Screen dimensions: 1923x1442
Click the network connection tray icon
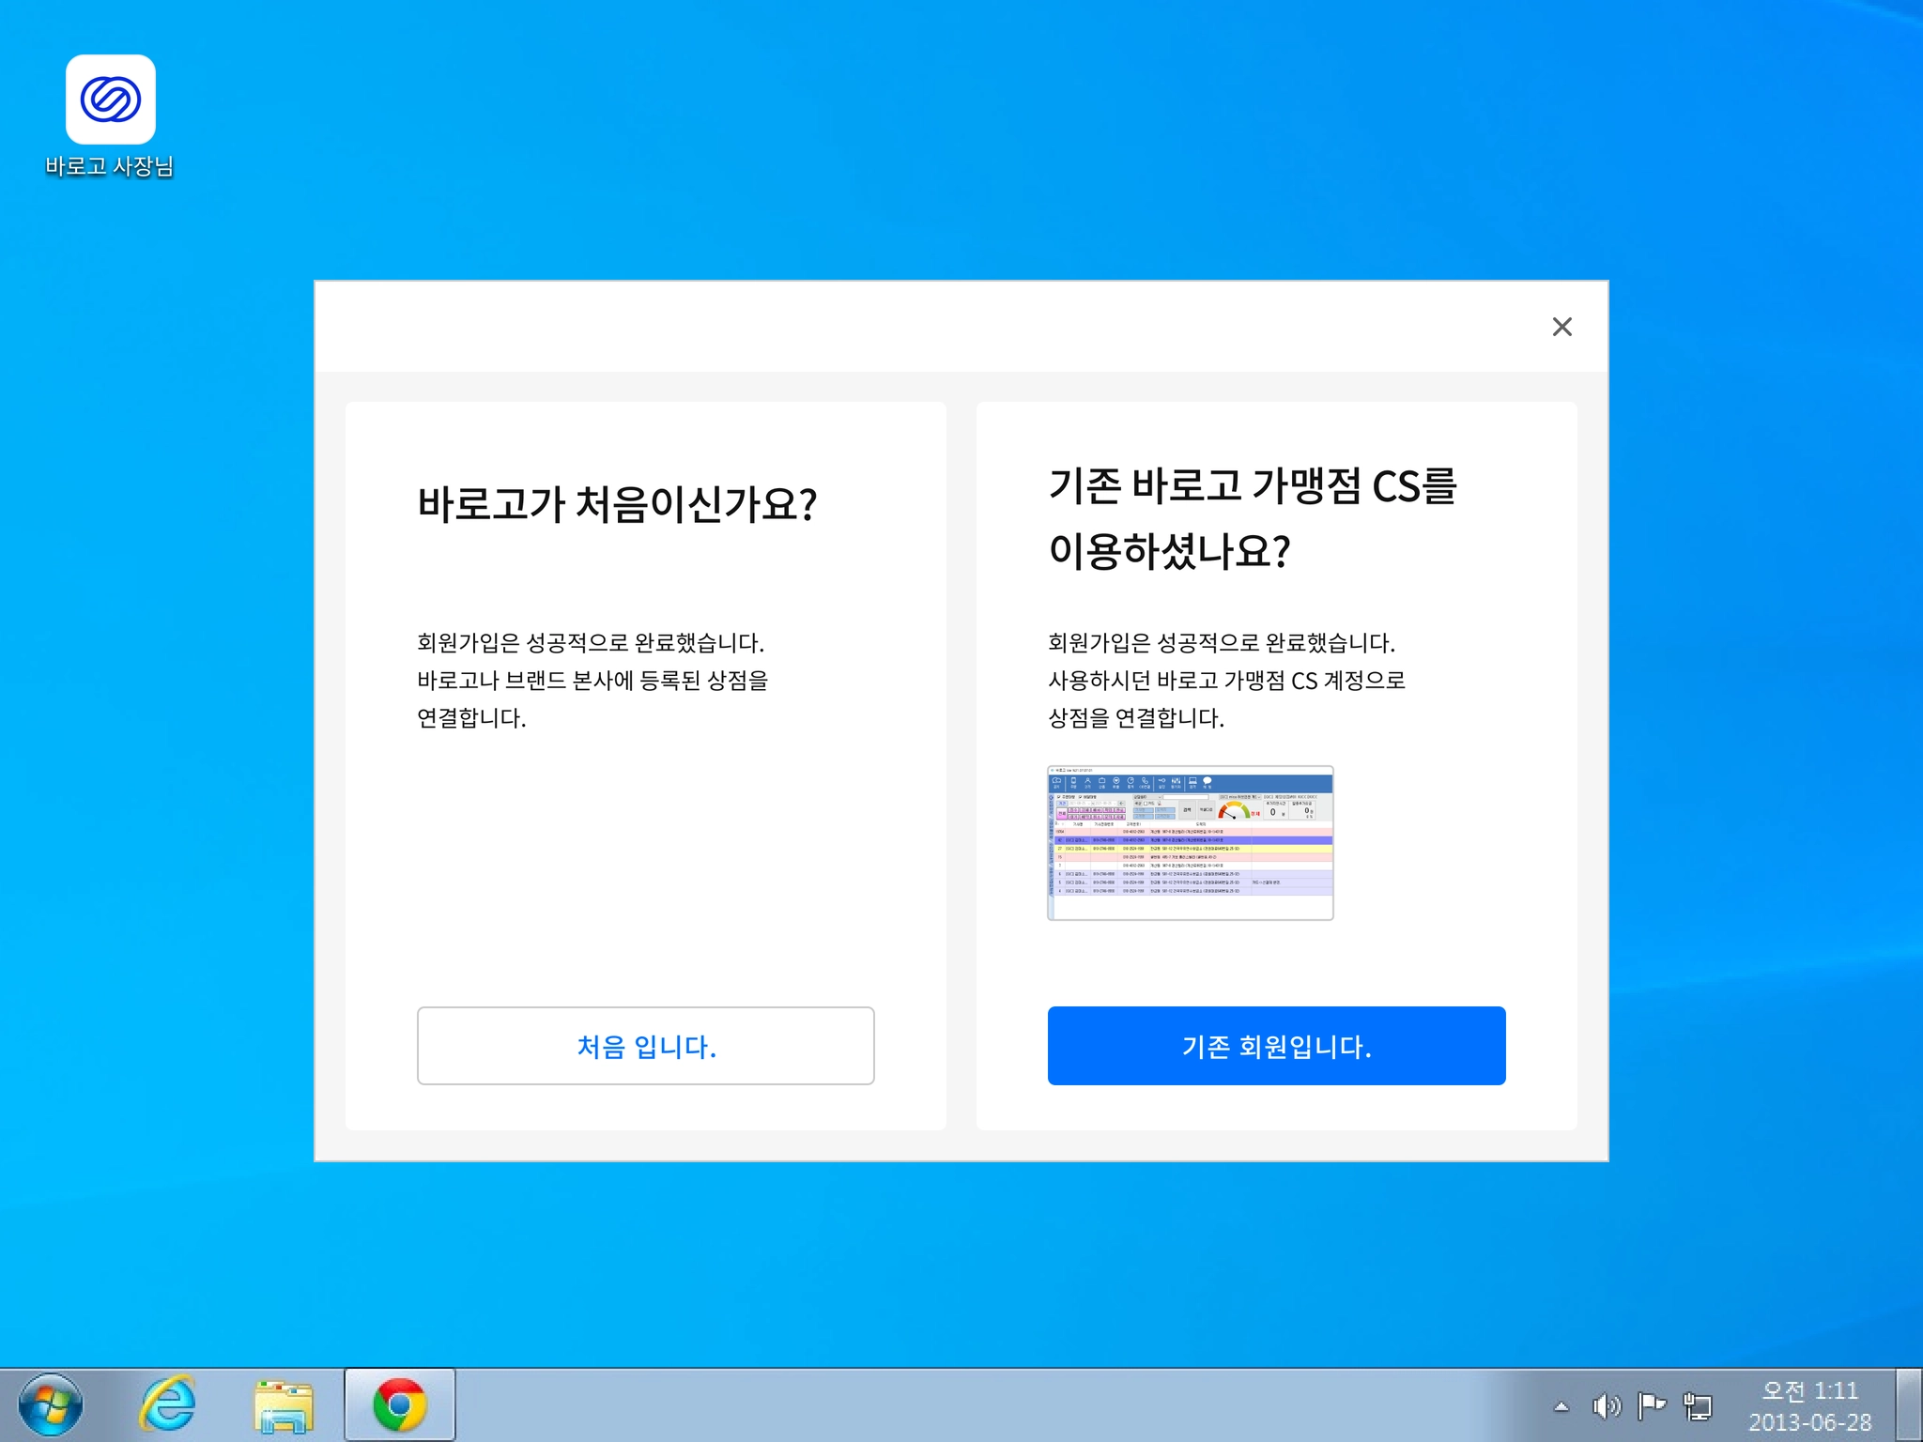click(x=1698, y=1406)
